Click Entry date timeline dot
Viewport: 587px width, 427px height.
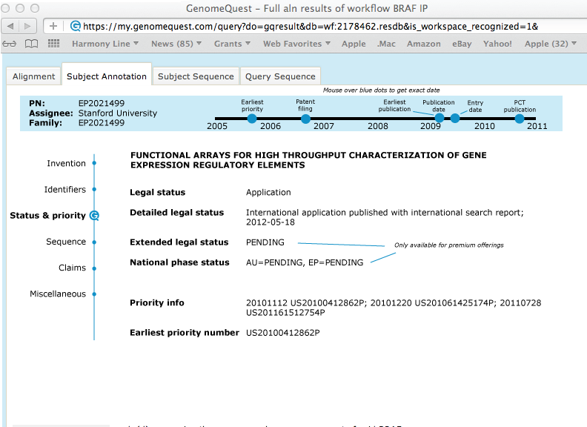coord(455,119)
